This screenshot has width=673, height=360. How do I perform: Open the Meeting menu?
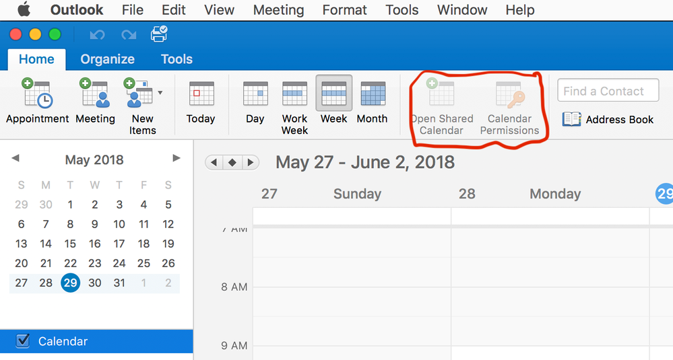[278, 9]
